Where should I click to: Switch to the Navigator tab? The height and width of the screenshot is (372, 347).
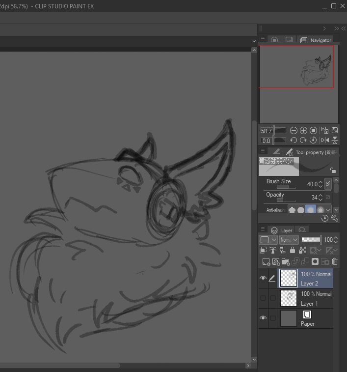316,40
